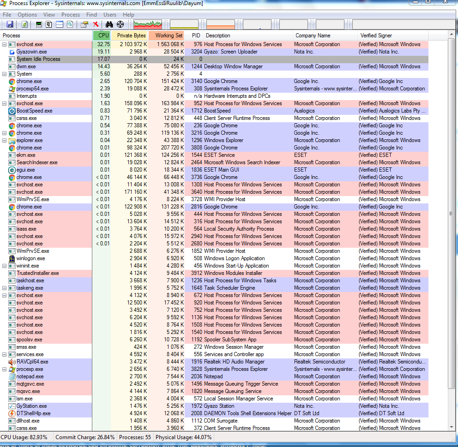The width and height of the screenshot is (458, 447).
Task: Select the System Idle Process row
Action: click(214, 59)
